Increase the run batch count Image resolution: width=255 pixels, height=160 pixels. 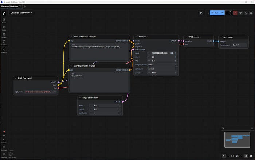pyautogui.click(x=230, y=12)
